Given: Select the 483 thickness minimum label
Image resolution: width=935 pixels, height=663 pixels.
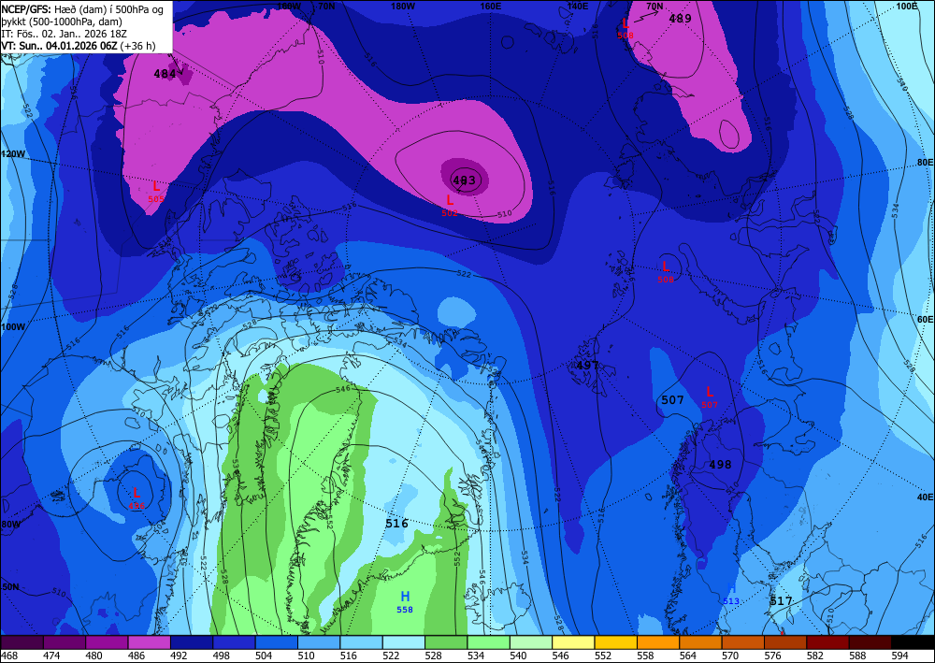Looking at the screenshot, I should click(464, 180).
